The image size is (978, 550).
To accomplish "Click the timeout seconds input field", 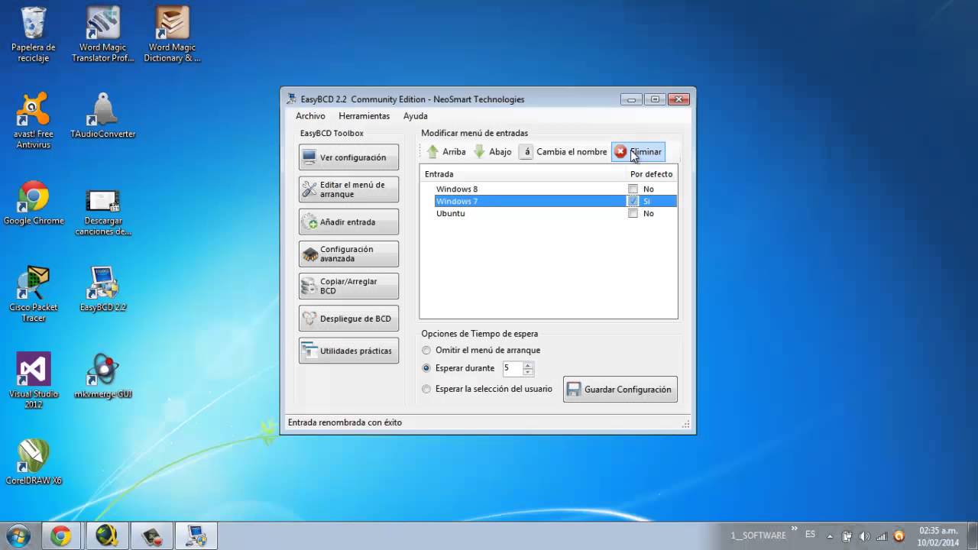I will (x=512, y=368).
